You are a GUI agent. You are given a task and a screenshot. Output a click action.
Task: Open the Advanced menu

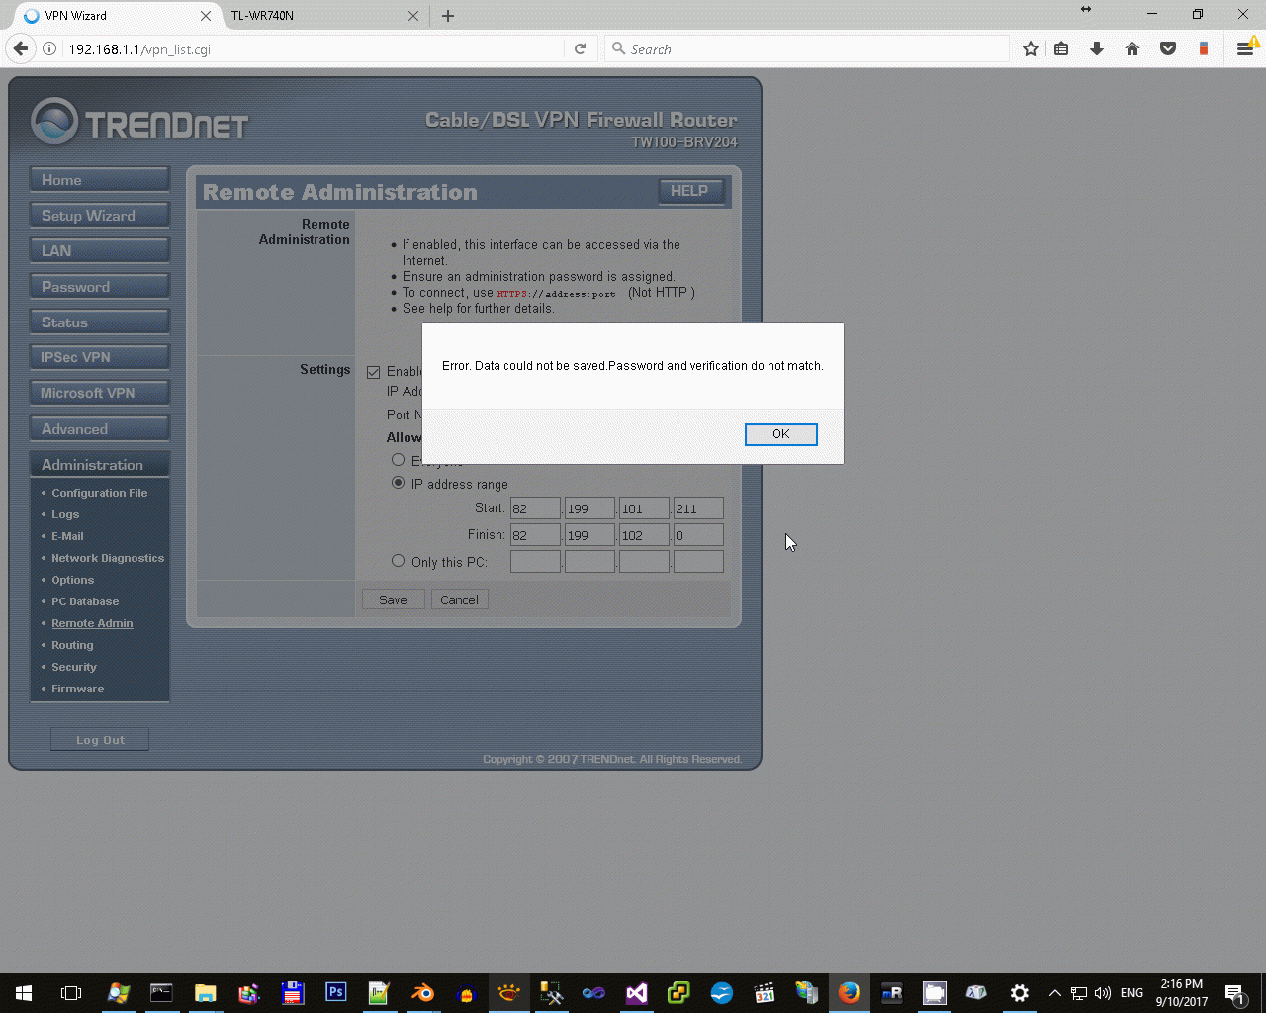click(x=100, y=429)
